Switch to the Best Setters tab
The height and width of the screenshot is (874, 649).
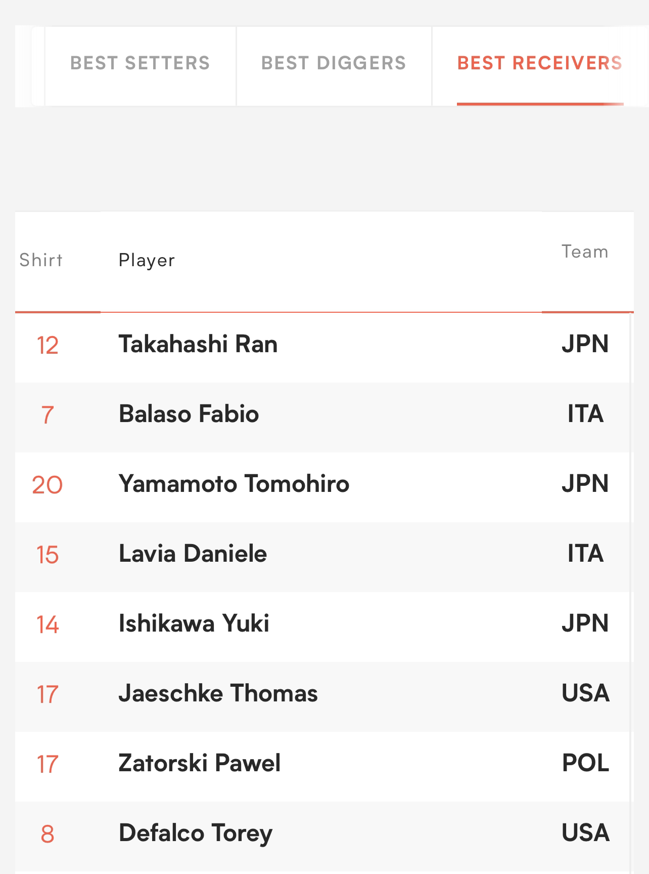140,63
